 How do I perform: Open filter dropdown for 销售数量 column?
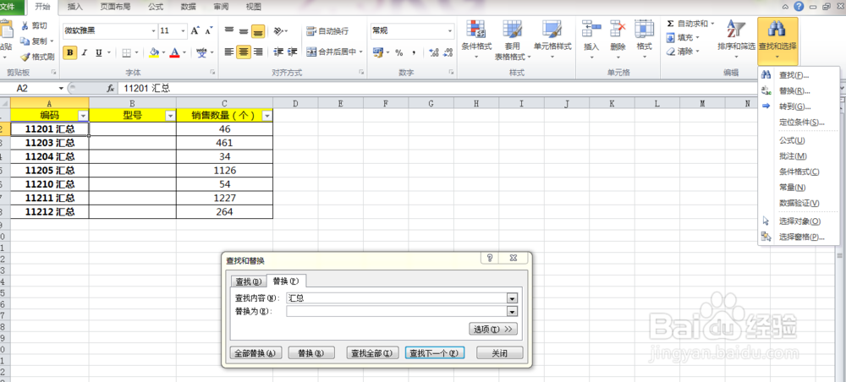click(x=266, y=116)
